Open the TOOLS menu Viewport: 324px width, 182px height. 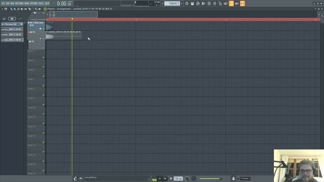42,4
